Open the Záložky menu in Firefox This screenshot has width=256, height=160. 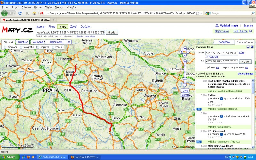click(x=48, y=7)
